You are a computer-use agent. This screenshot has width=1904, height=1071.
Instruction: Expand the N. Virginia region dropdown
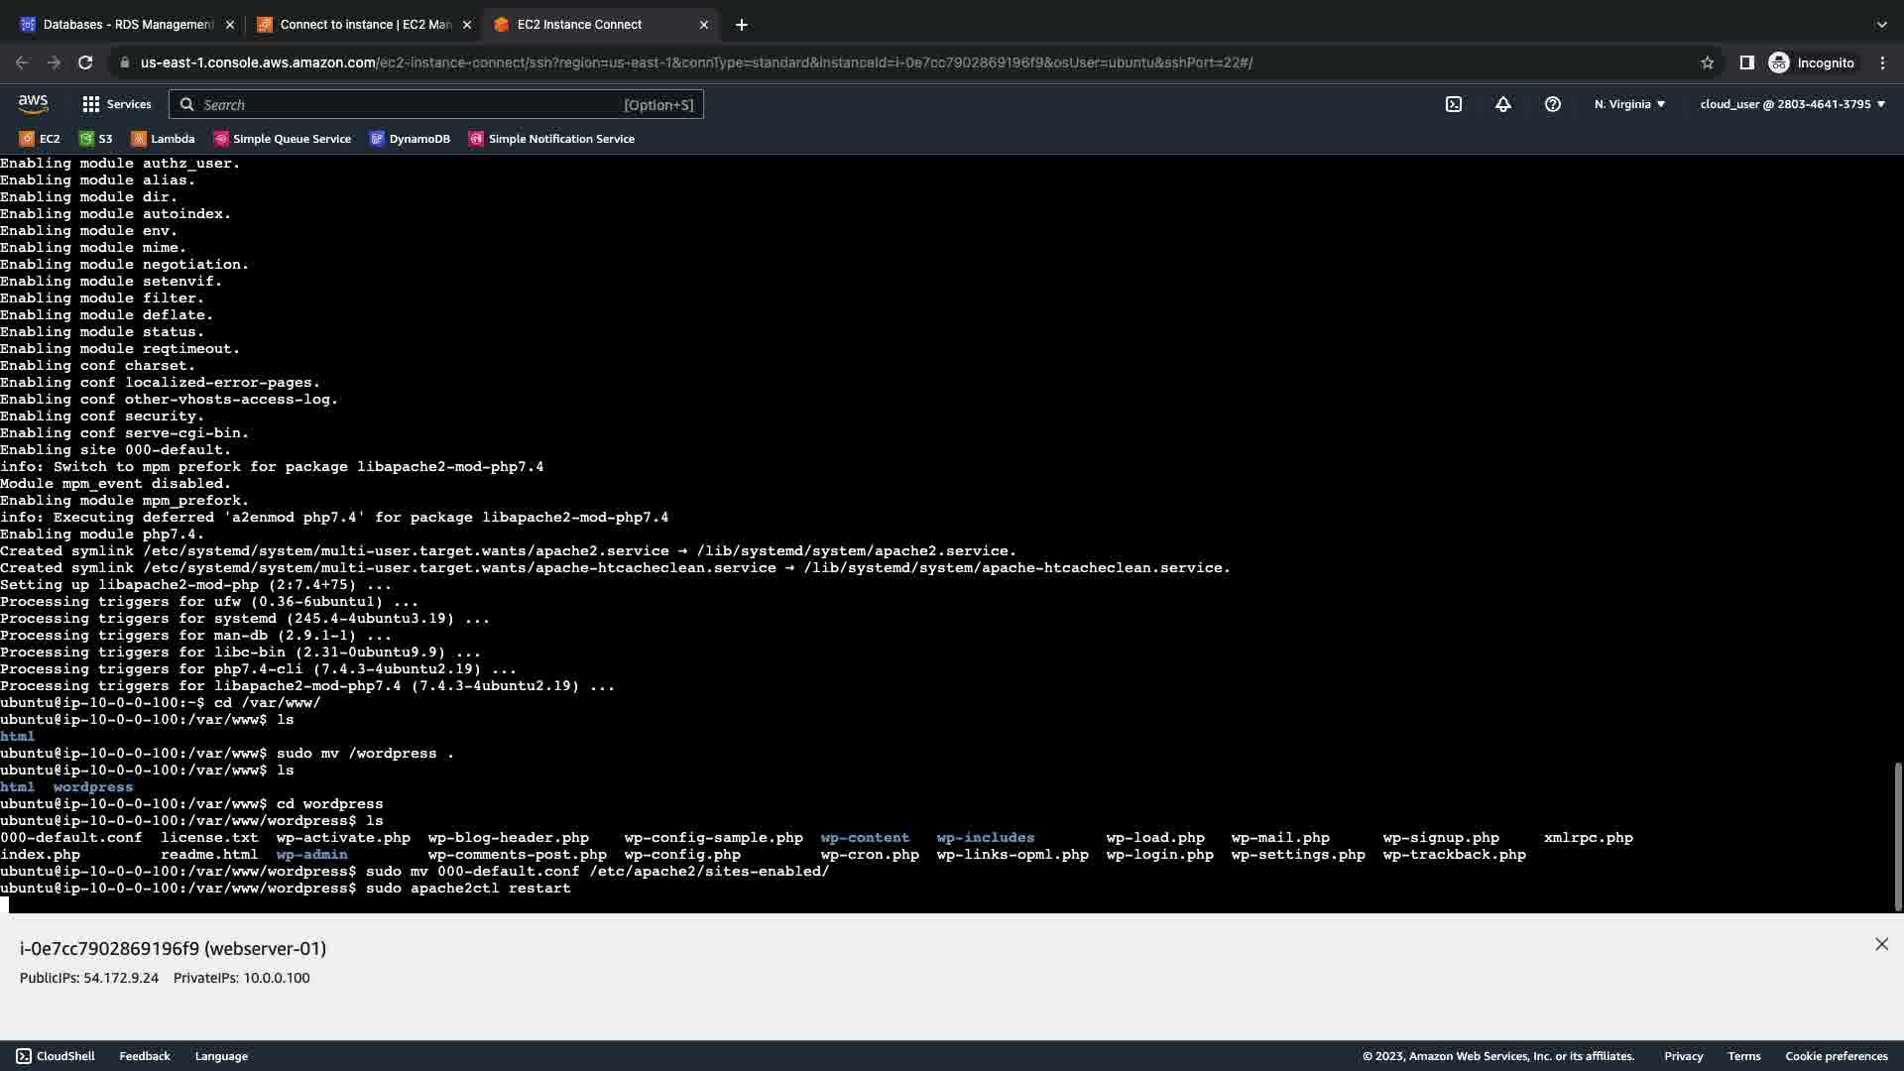1629,104
